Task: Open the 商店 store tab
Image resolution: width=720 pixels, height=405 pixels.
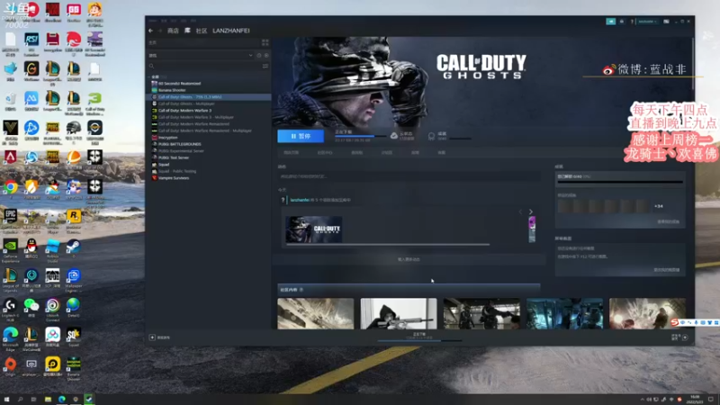Action: tap(173, 31)
